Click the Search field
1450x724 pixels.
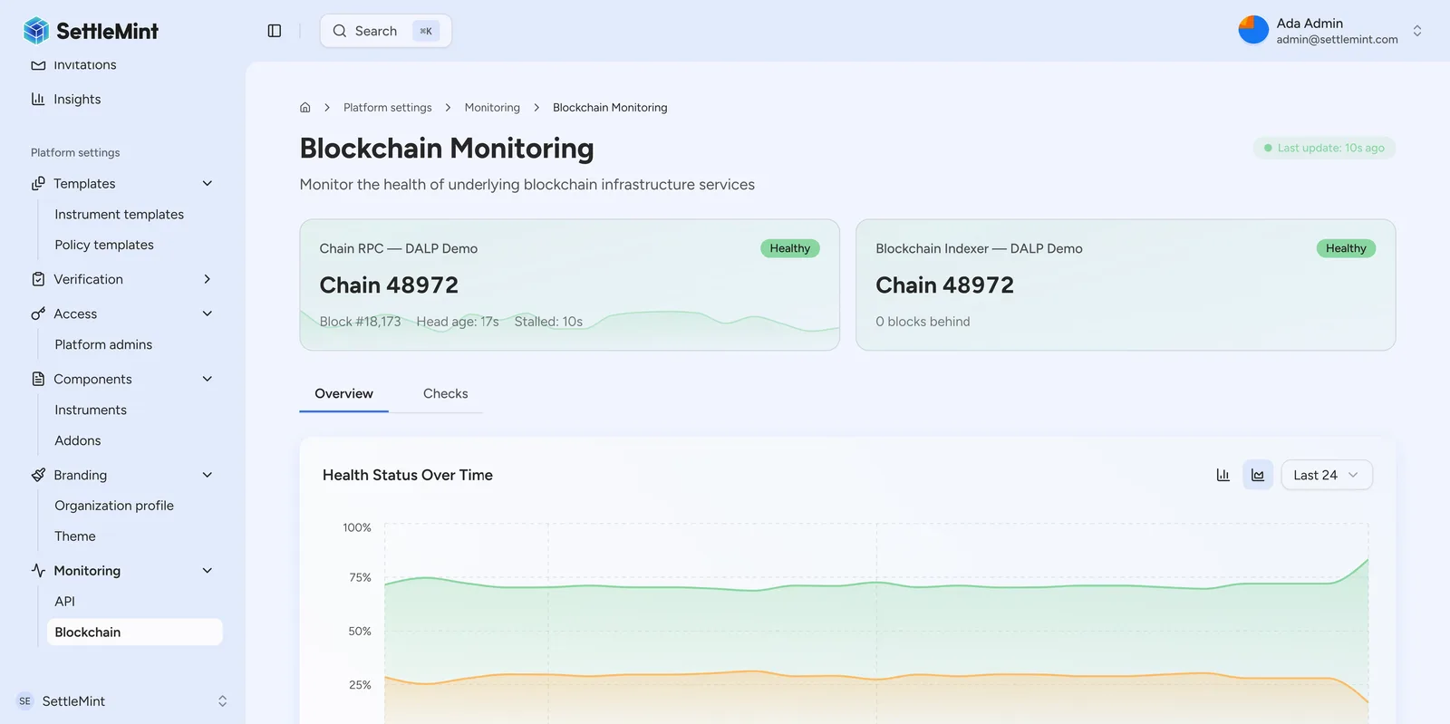coord(386,31)
